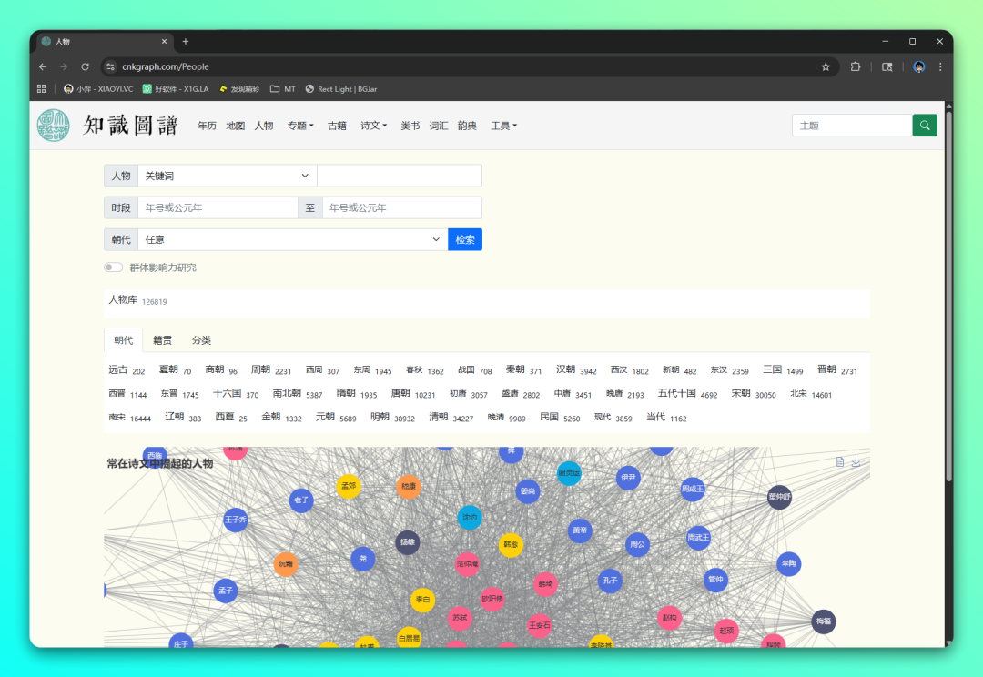Open 发现精彩 bookmark

(239, 89)
